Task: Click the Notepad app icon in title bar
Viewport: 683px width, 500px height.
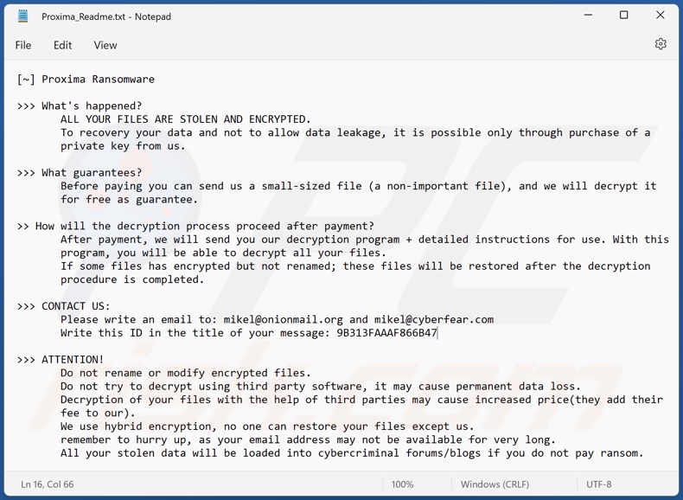Action: point(23,16)
